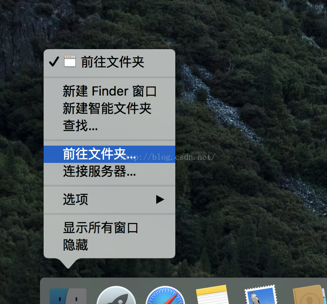Choose 新建 Finder 窗口
The height and width of the screenshot is (304, 327).
click(109, 91)
